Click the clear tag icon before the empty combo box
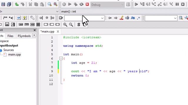 point(61,18)
